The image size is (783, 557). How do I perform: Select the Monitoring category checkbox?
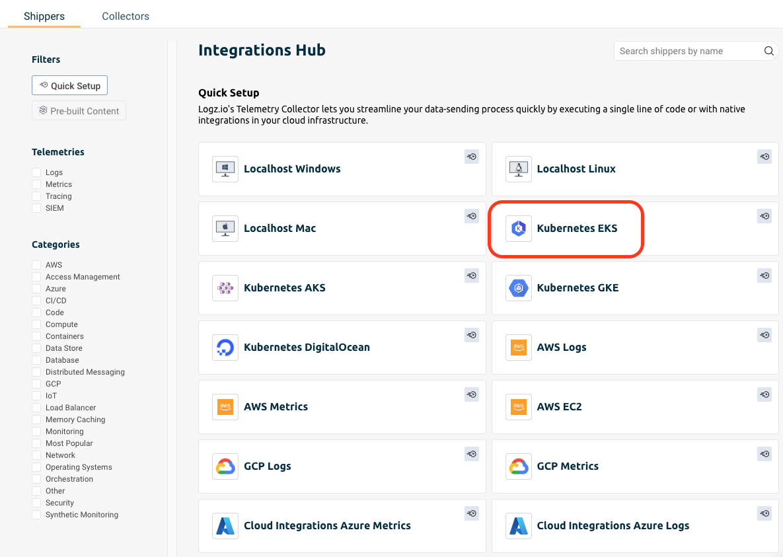coord(36,431)
